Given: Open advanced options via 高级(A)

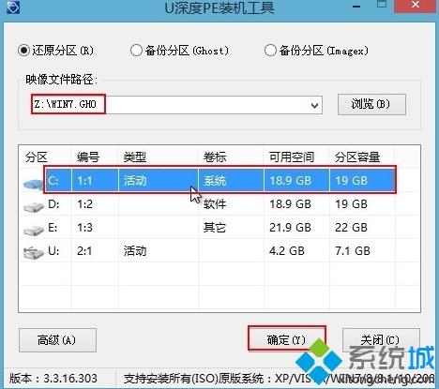Looking at the screenshot, I should click(57, 340).
